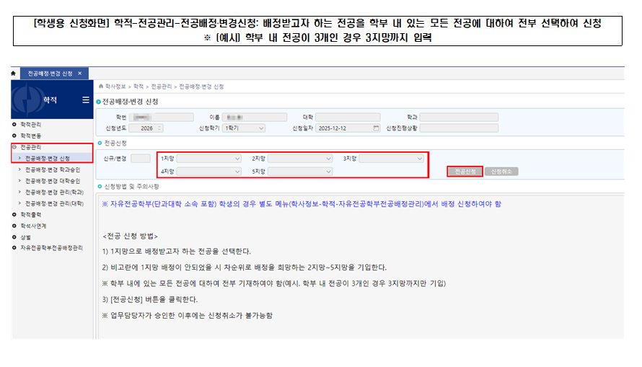Select 자유전공학부전공배정관리 in sidebar
The width and height of the screenshot is (642, 367).
[51, 247]
